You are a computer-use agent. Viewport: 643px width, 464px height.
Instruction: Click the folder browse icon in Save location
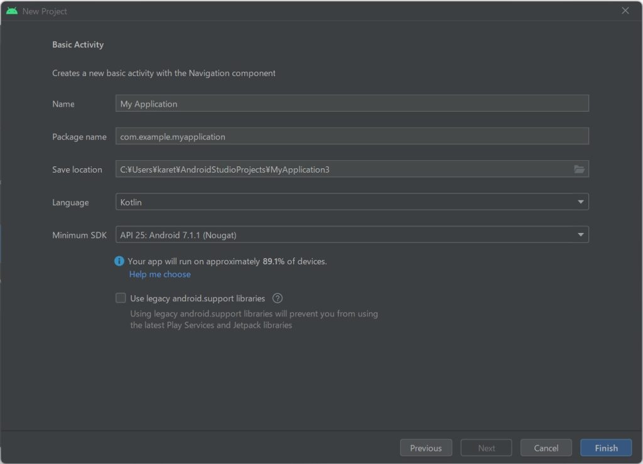579,170
